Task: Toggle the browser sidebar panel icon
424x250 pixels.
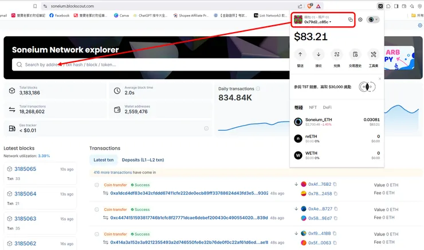Action: pyautogui.click(x=396, y=6)
